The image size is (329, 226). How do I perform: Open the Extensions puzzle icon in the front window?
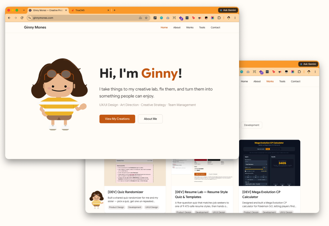click(219, 18)
